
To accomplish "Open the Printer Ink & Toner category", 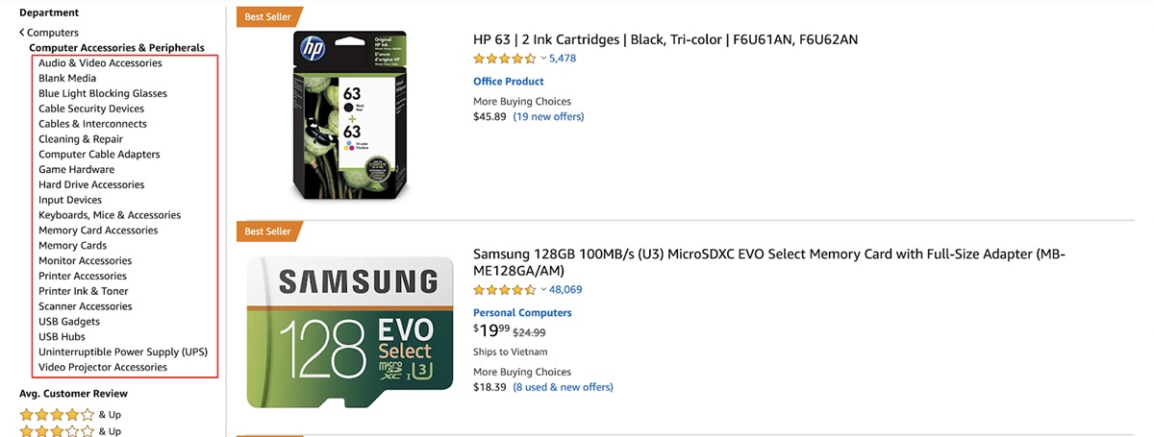I will pyautogui.click(x=84, y=291).
